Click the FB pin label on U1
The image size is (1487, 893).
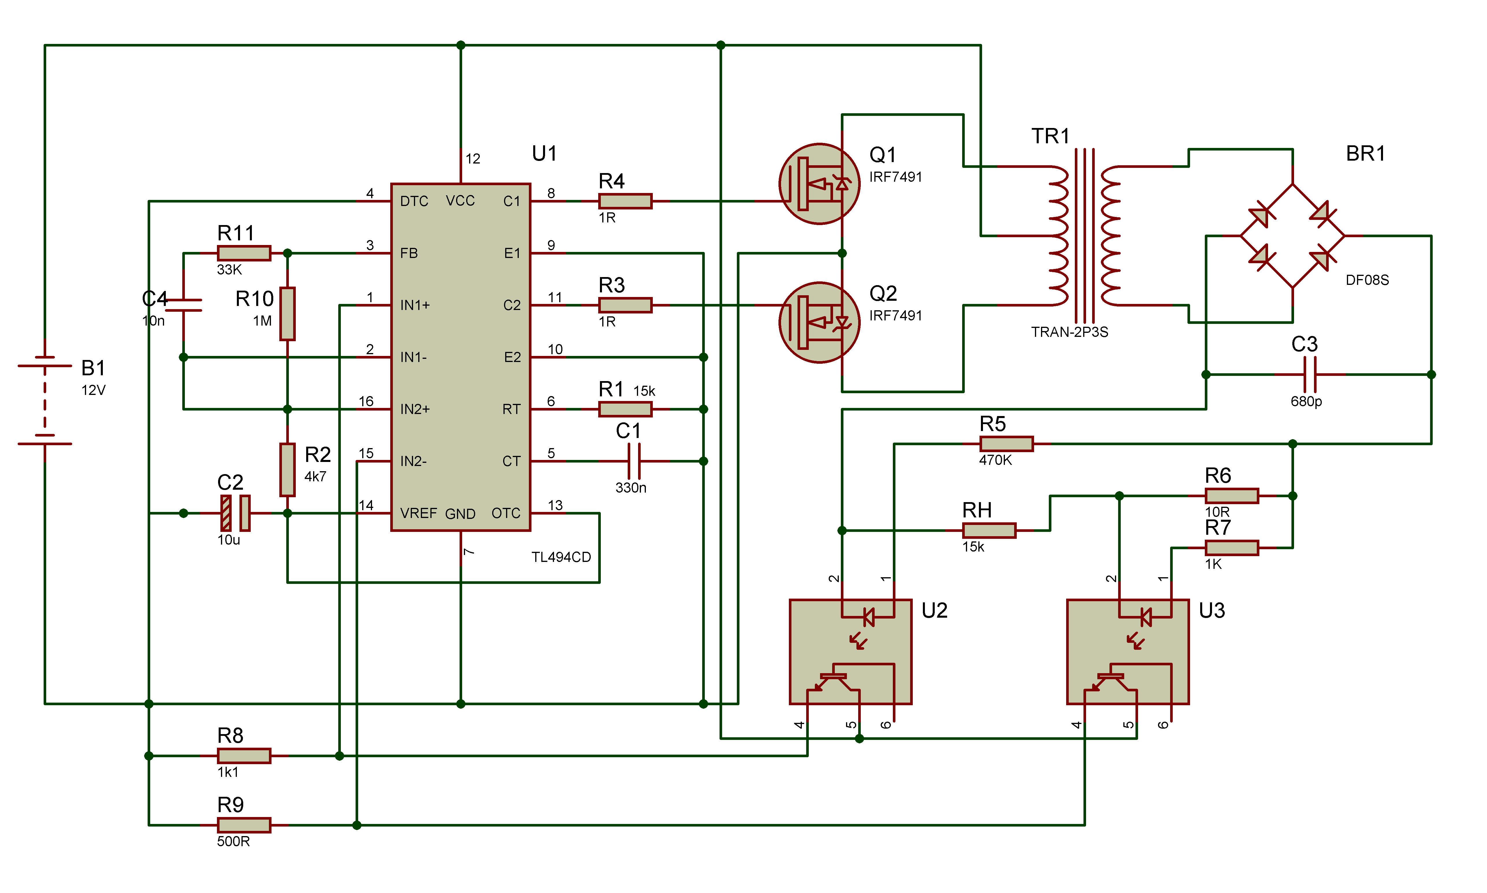point(409,253)
